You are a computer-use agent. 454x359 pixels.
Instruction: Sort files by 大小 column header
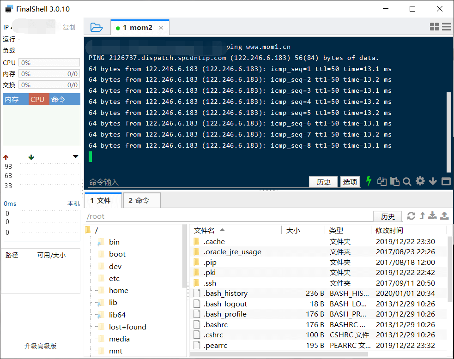(x=303, y=231)
